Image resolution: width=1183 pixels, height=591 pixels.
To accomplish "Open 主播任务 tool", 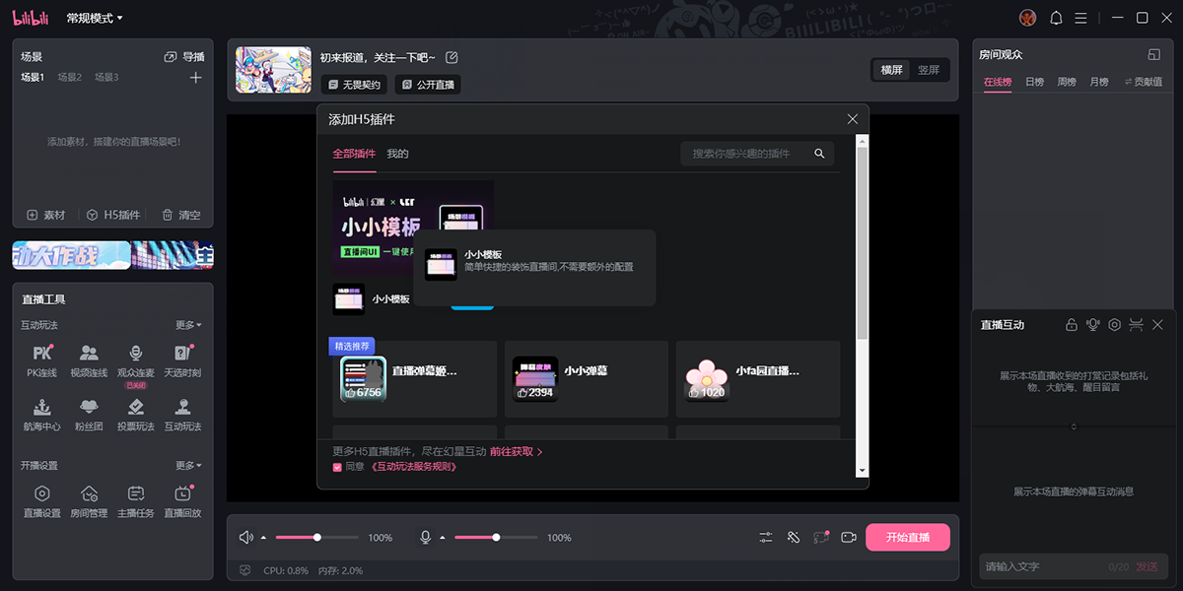I will click(x=135, y=501).
